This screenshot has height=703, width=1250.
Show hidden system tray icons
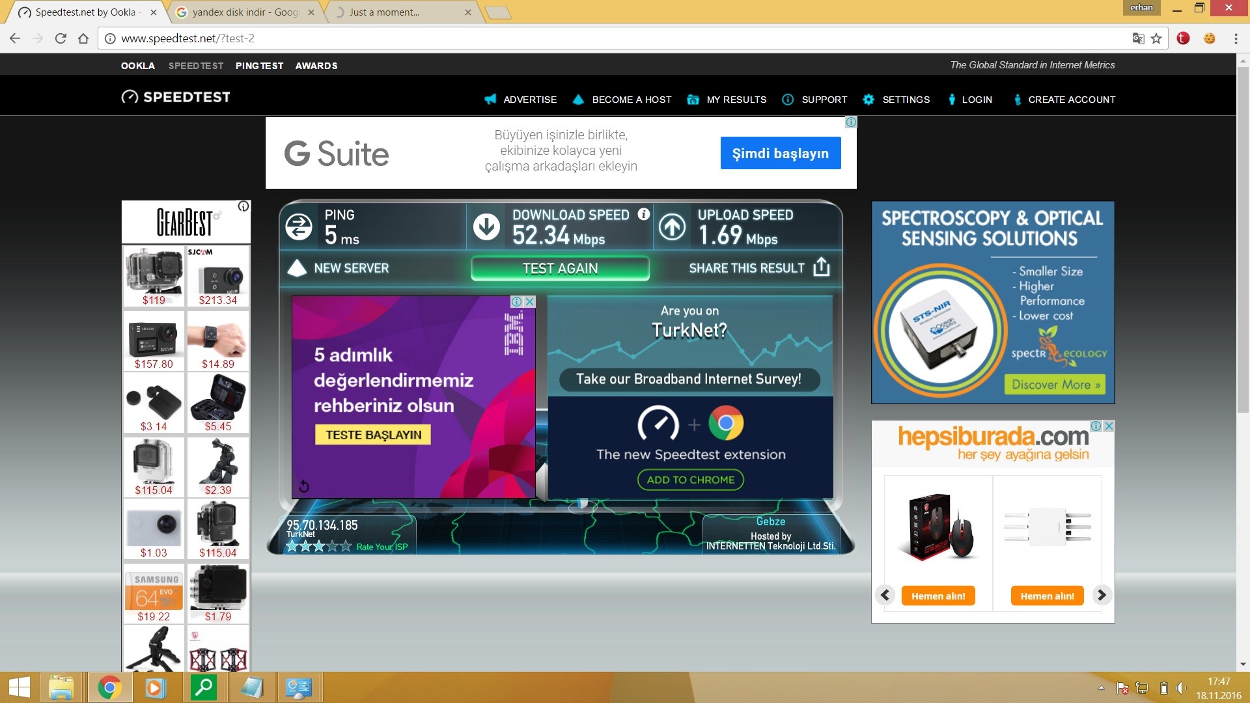point(1101,688)
